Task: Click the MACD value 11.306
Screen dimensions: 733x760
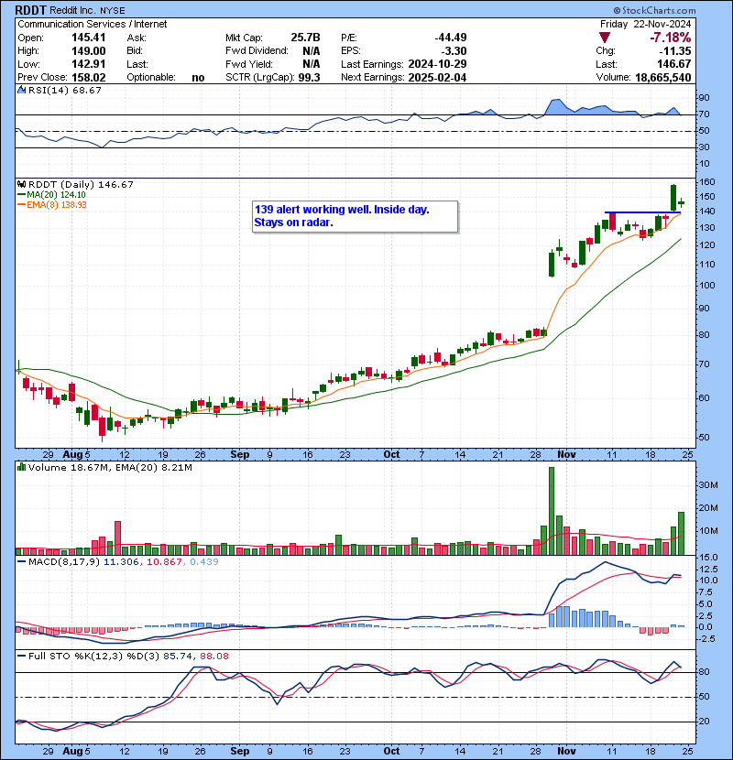Action: pos(121,562)
